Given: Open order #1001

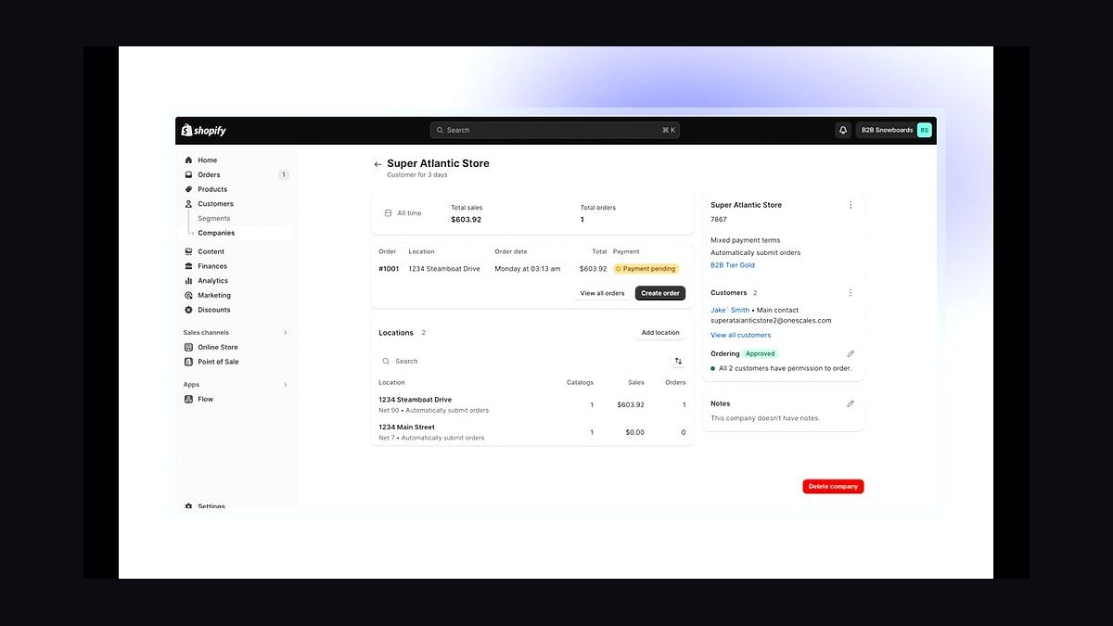Looking at the screenshot, I should (x=389, y=269).
